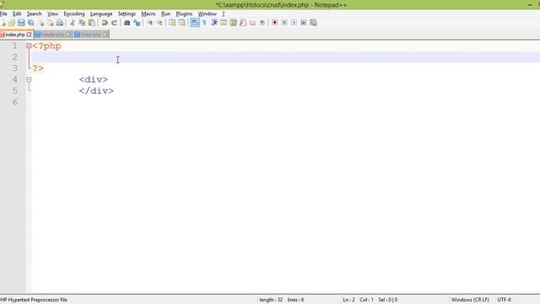The width and height of the screenshot is (540, 304).
Task: Open the Folder as Workspace icon
Action: click(252, 23)
